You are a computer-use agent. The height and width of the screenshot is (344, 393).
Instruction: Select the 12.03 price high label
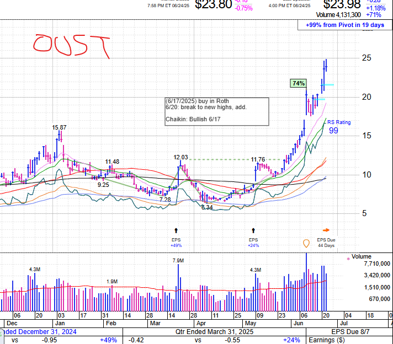click(x=180, y=157)
